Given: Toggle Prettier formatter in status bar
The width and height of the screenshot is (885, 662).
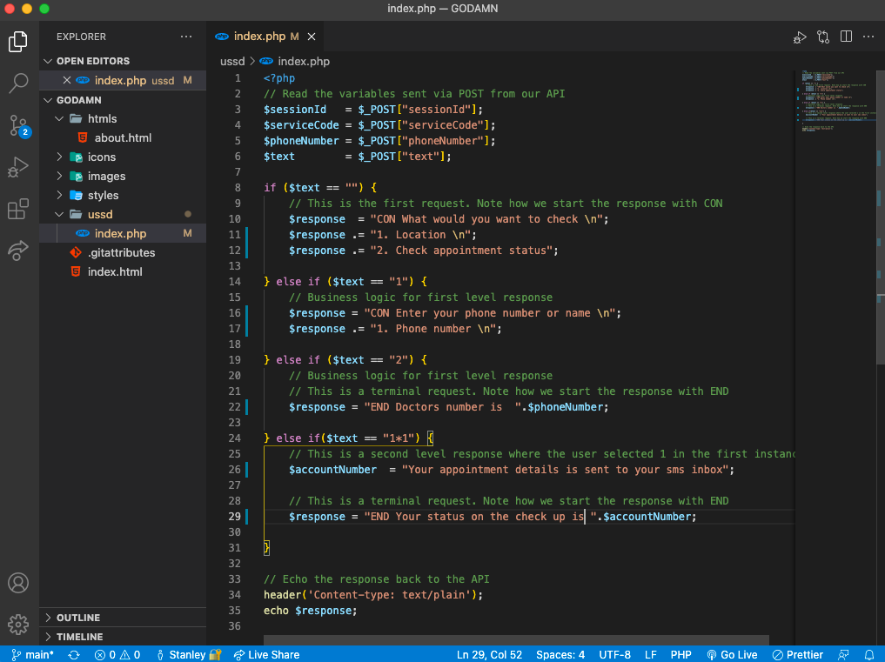Looking at the screenshot, I should point(799,654).
